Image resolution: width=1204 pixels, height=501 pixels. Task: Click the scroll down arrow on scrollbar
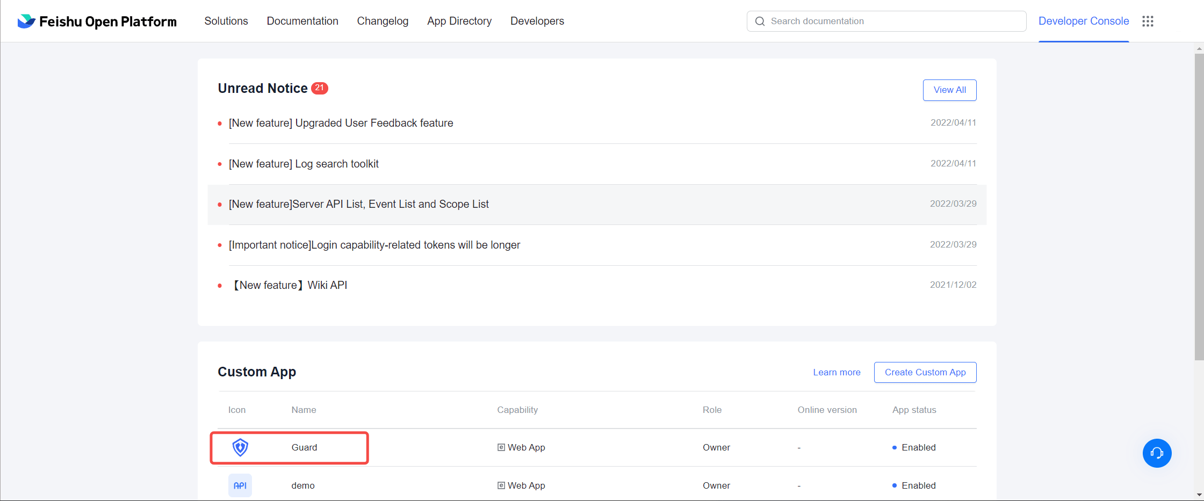(1199, 495)
